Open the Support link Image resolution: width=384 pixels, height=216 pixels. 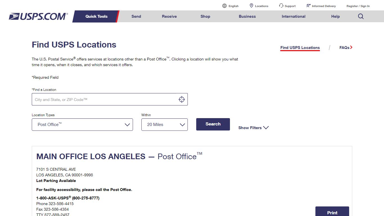(290, 6)
